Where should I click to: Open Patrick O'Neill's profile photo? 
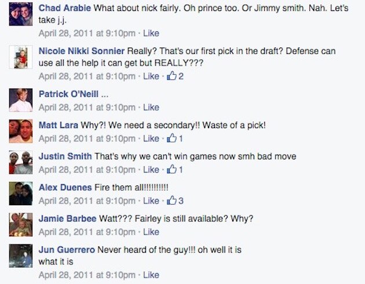coord(21,100)
